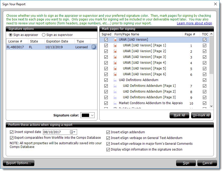Open the signed date calendar picker
This screenshot has height=171, width=222.
73,132
